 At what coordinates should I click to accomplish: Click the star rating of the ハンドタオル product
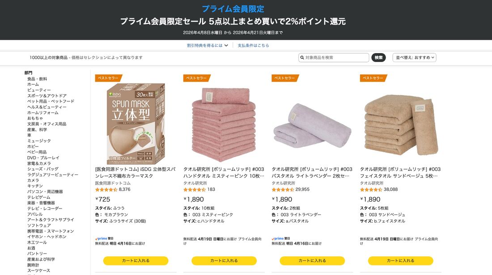coord(194,189)
